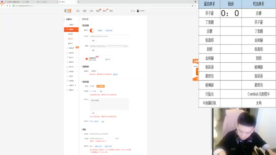
Task: Click the Douyu logo in header
Action: [68, 11]
